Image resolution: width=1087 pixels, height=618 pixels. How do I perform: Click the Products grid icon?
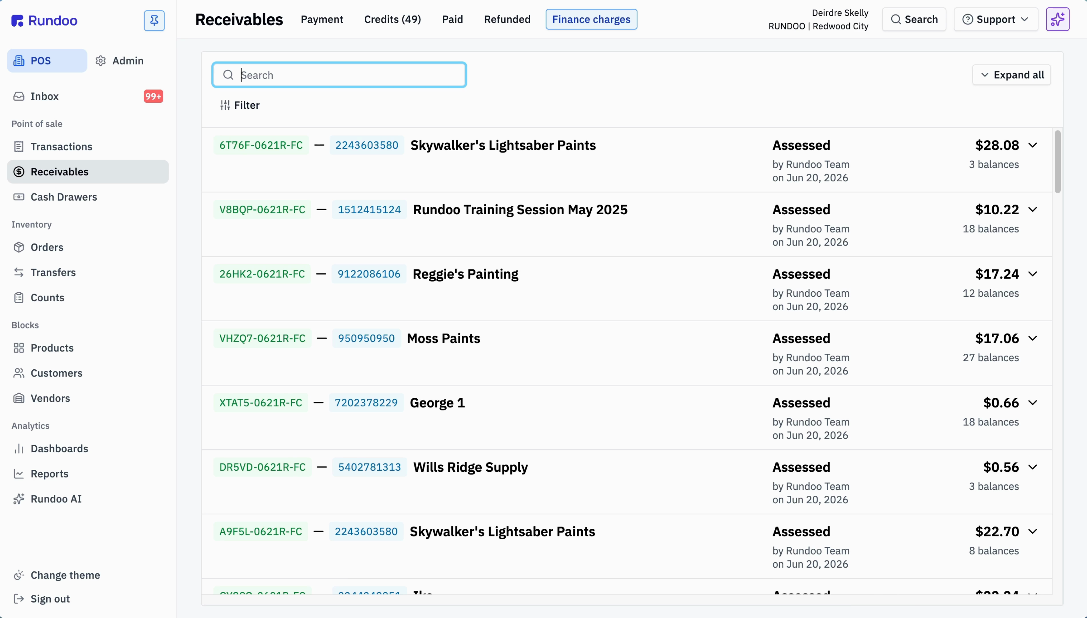(x=19, y=348)
